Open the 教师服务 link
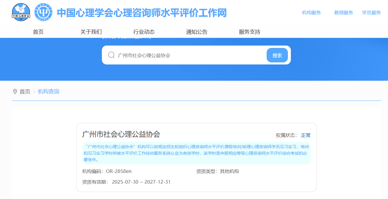The image size is (388, 199). coord(344,13)
